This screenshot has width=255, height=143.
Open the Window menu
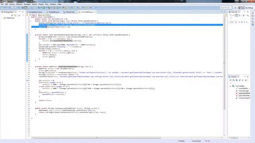53,4
